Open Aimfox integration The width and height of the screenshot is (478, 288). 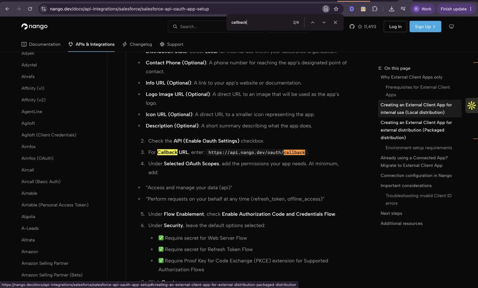29,147
